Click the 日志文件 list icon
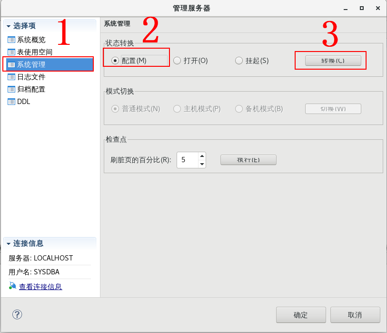The height and width of the screenshot is (333, 387). [11, 77]
